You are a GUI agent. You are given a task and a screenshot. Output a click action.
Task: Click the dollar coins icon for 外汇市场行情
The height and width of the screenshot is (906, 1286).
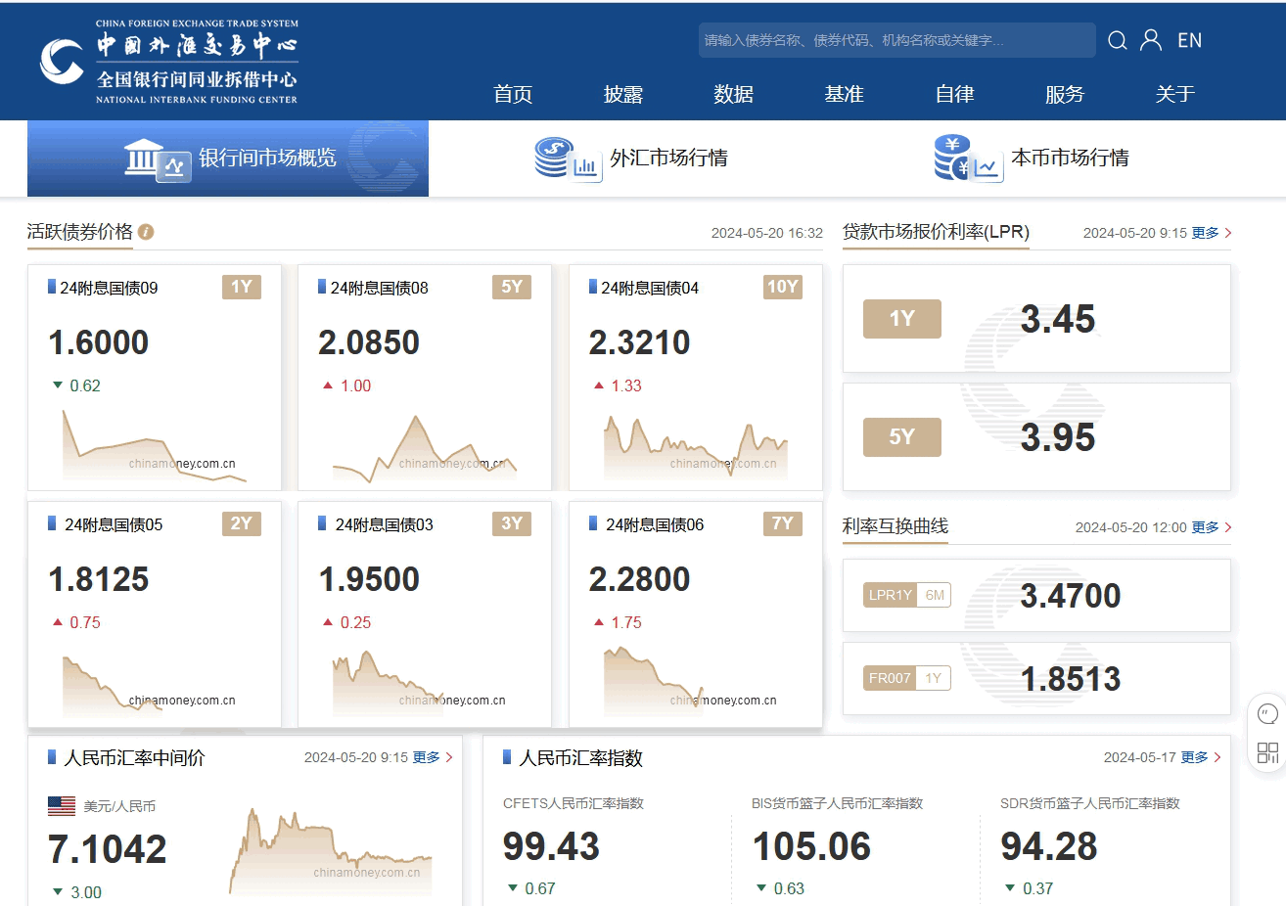point(567,159)
